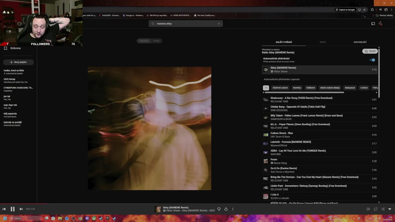Open the SOUVISEJÍCÍ tab
The image size is (395, 222).
360,42
